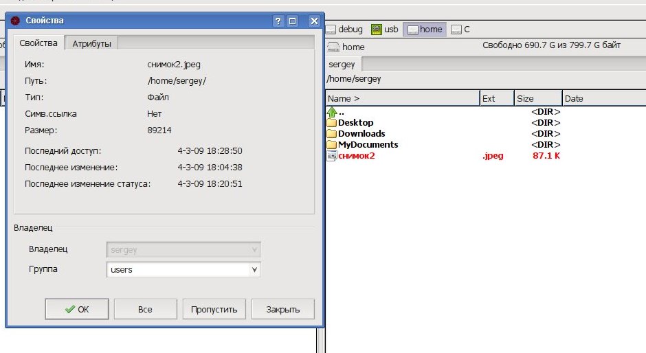Click the sergey folder tab
The height and width of the screenshot is (353, 646).
point(342,64)
